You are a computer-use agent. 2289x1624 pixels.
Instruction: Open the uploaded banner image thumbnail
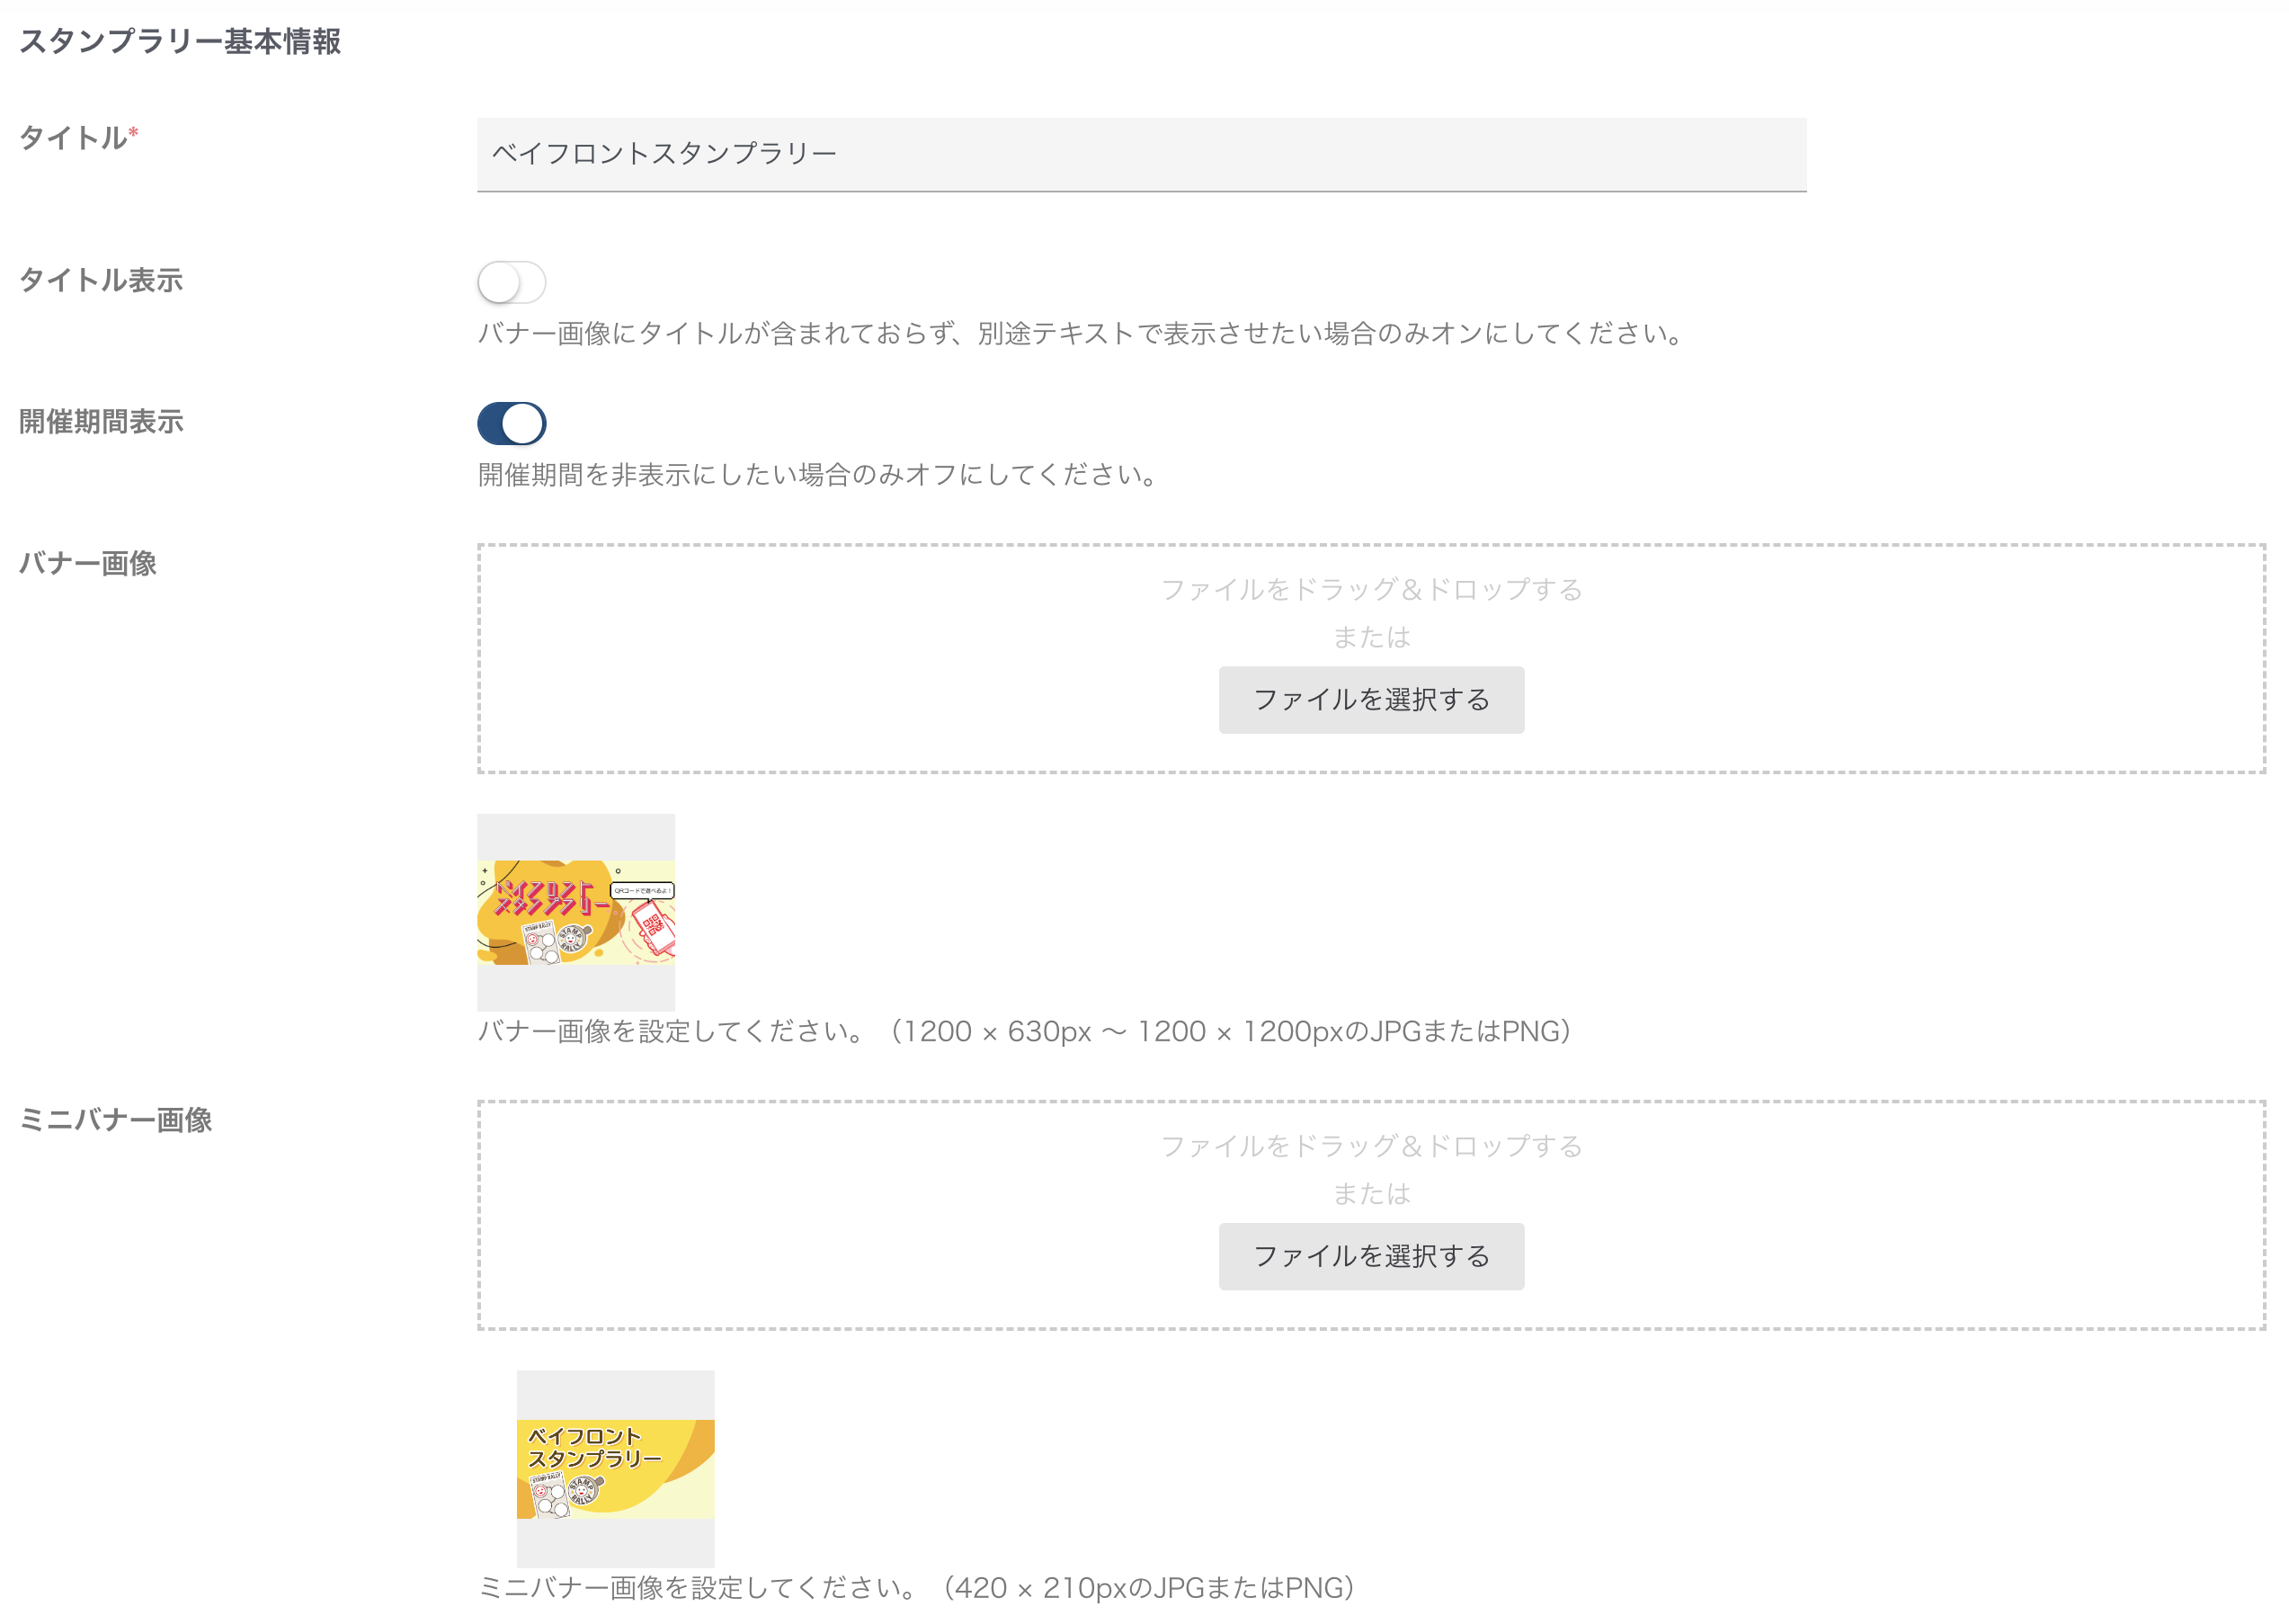pos(574,911)
